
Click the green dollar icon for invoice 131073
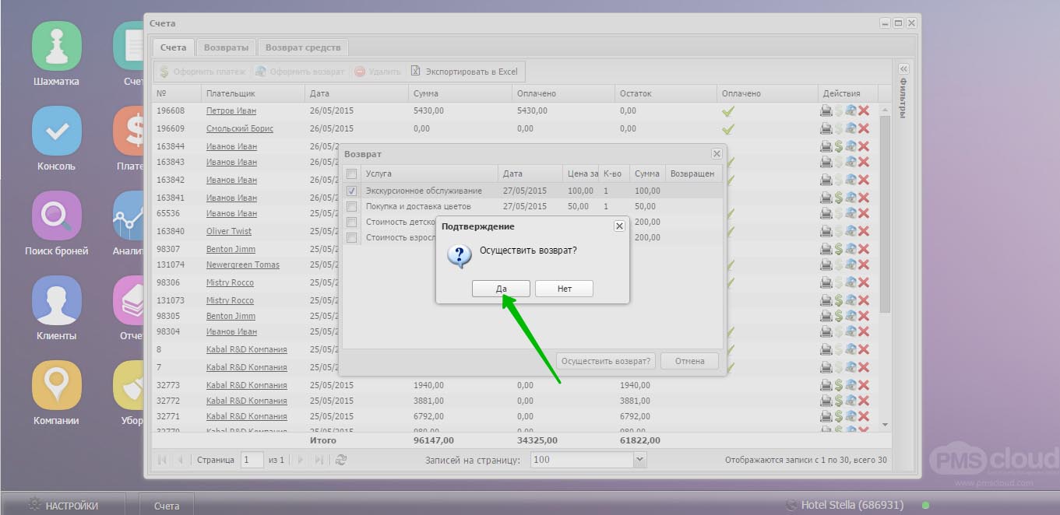839,300
